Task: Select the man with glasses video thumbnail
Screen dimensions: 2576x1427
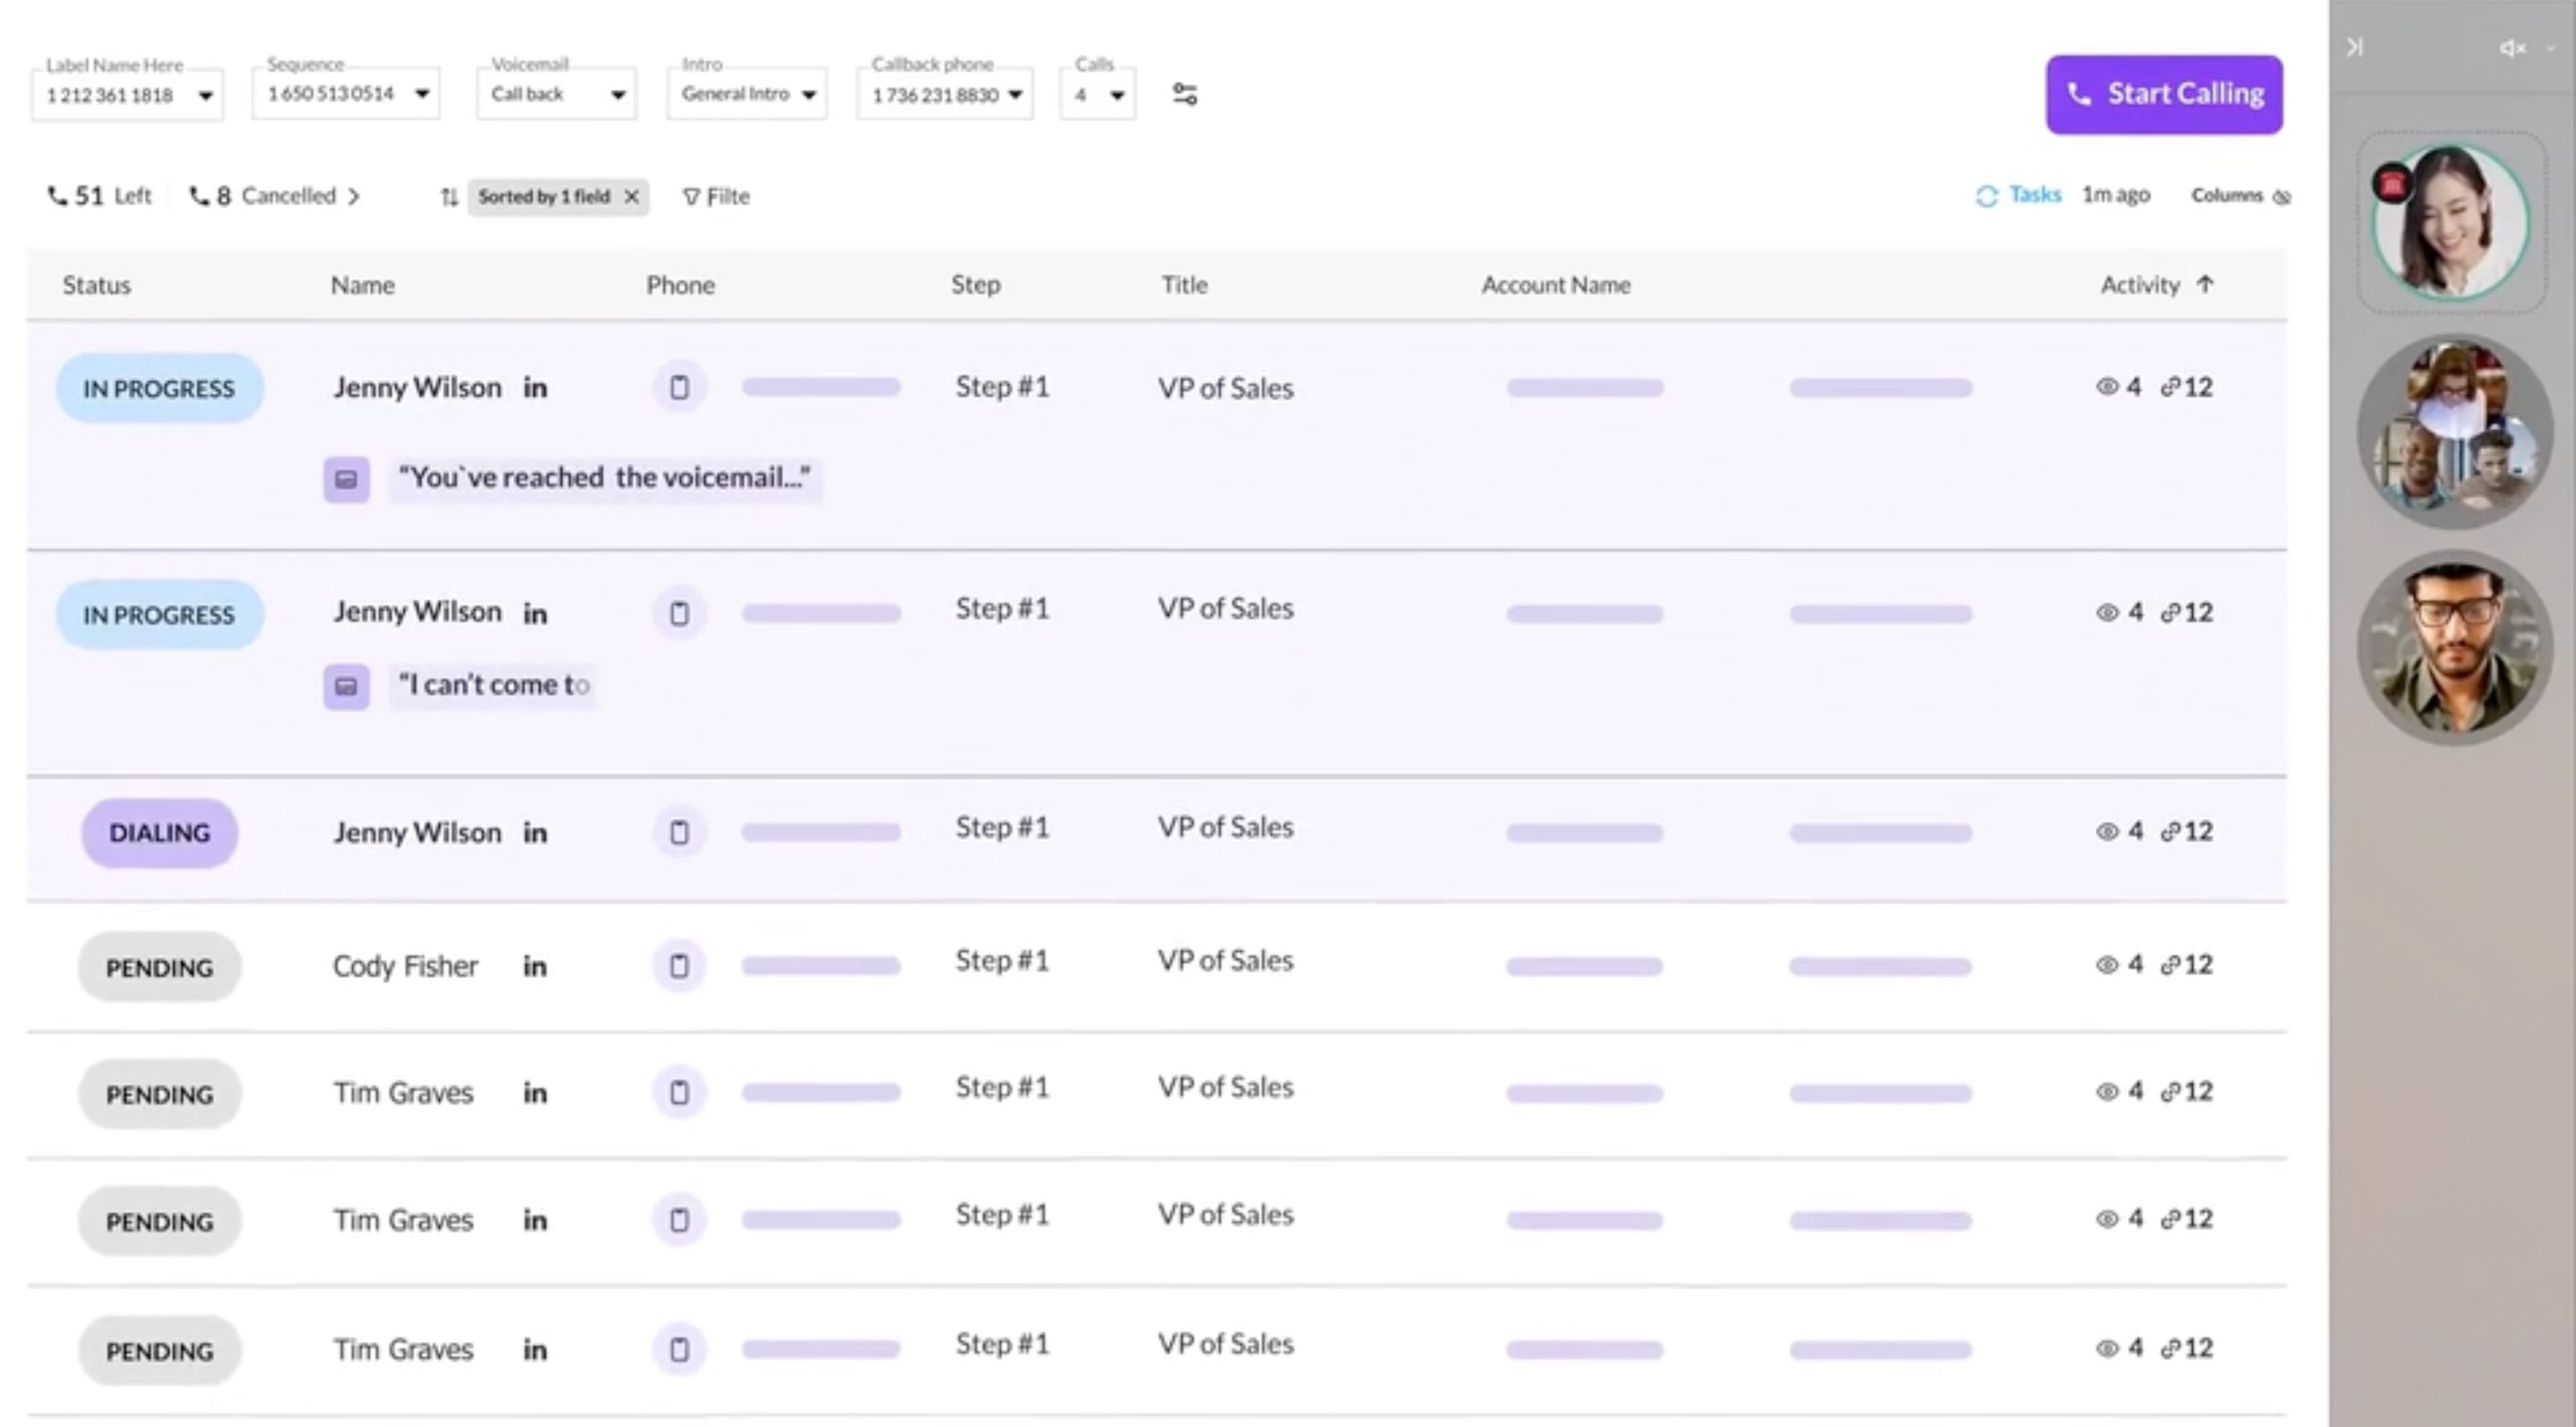Action: 2454,649
